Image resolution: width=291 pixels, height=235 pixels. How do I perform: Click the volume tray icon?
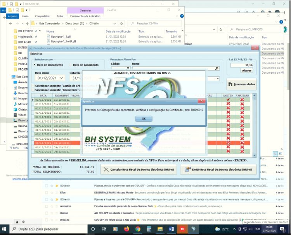pyautogui.click(x=251, y=229)
